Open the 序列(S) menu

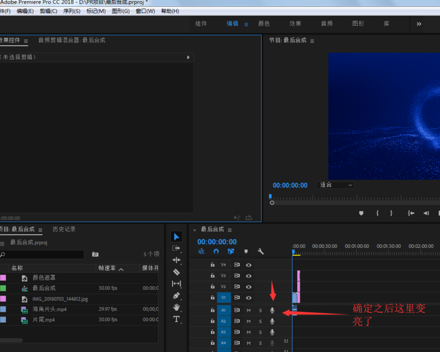pos(72,11)
